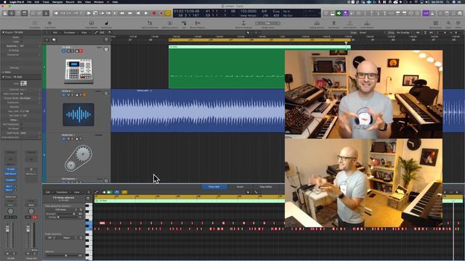Mute the TR-808 track header
The image size is (465, 261).
tap(68, 51)
